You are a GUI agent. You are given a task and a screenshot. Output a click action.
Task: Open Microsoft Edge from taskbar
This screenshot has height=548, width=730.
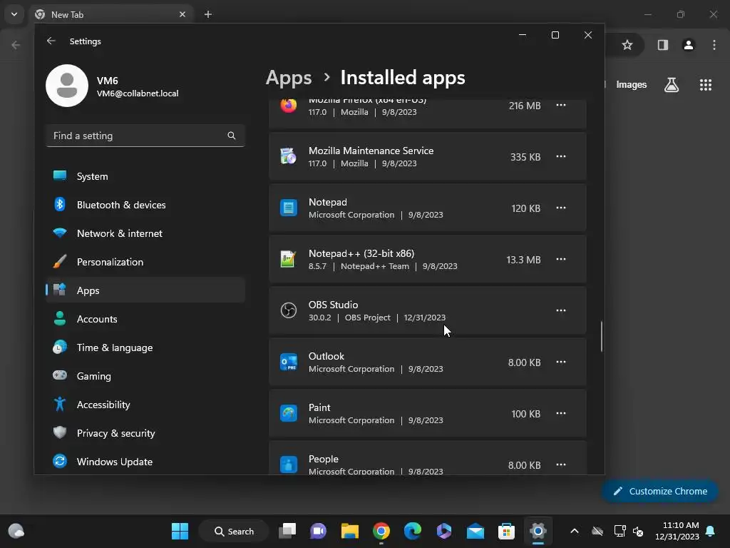[x=413, y=531]
